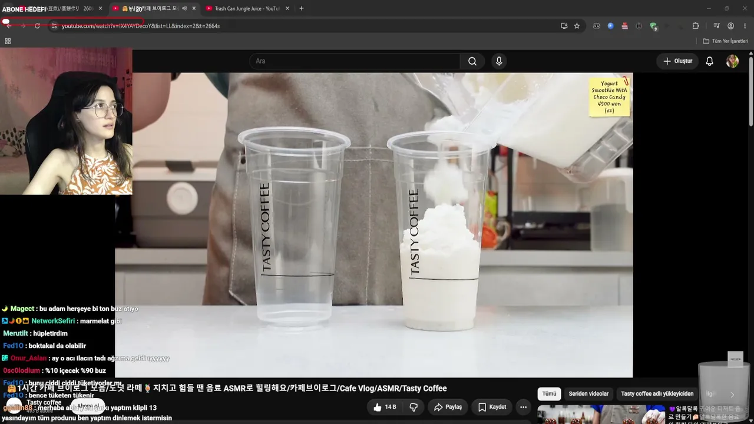This screenshot has width=754, height=424.
Task: Open more actions menu under the video
Action: 523,407
